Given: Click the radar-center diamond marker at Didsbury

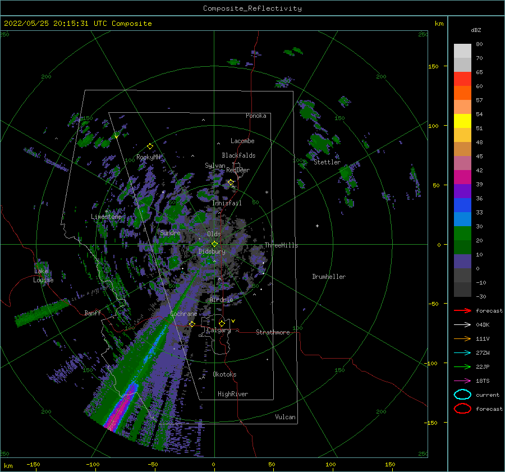Looking at the screenshot, I should (214, 244).
